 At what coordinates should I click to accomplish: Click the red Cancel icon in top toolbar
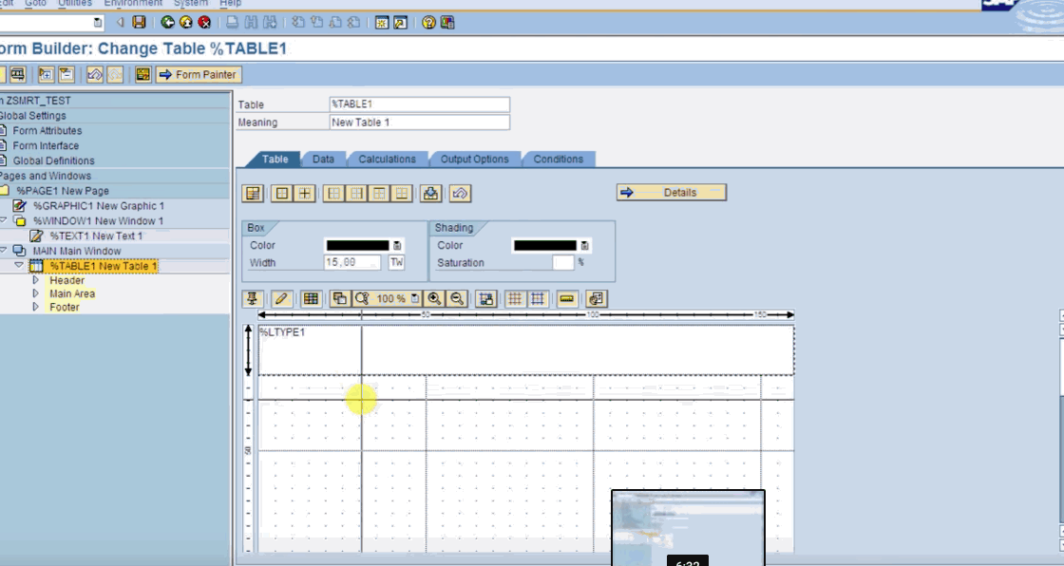click(204, 23)
